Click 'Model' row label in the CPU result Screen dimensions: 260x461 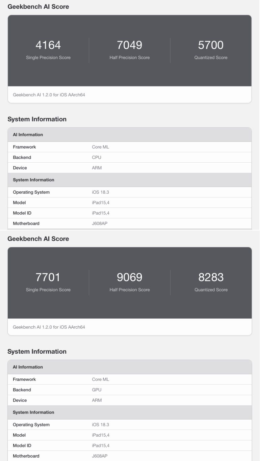pyautogui.click(x=19, y=202)
